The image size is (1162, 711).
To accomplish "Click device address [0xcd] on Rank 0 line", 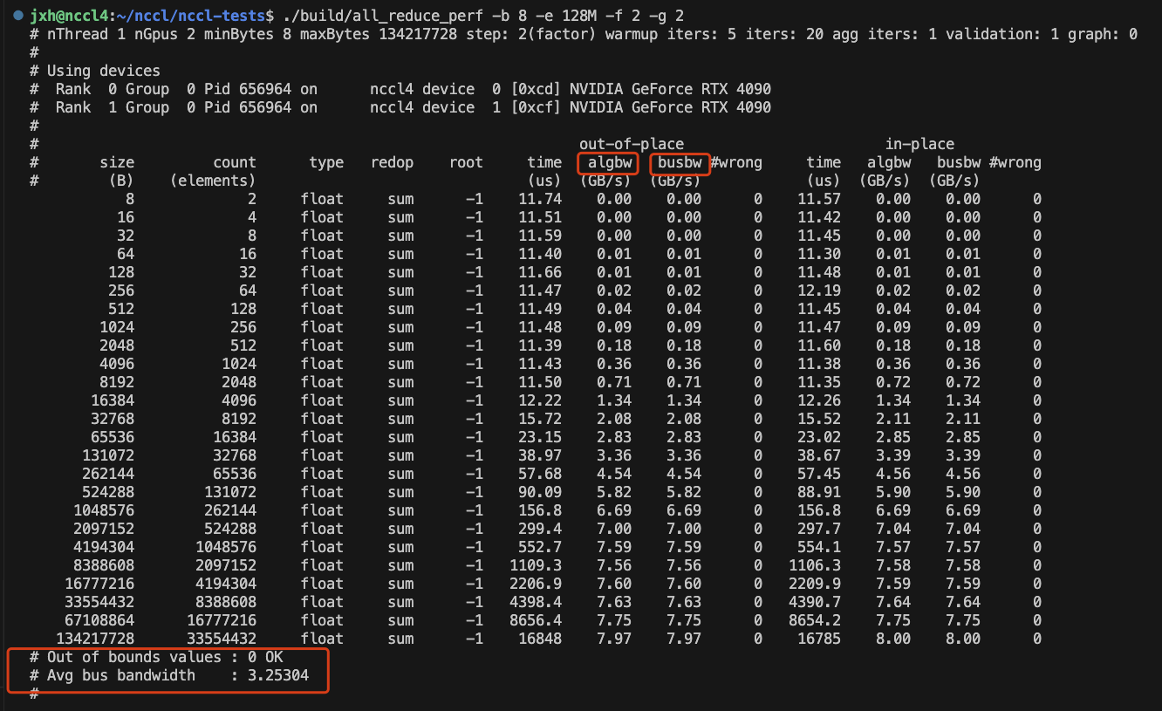I will [x=535, y=89].
